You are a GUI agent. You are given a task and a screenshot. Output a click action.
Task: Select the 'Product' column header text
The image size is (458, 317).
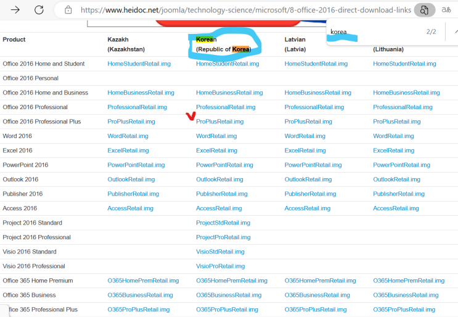pos(14,39)
